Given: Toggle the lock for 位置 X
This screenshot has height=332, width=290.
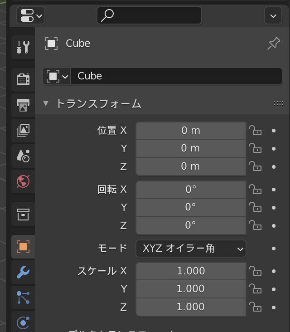Looking at the screenshot, I should tap(255, 131).
